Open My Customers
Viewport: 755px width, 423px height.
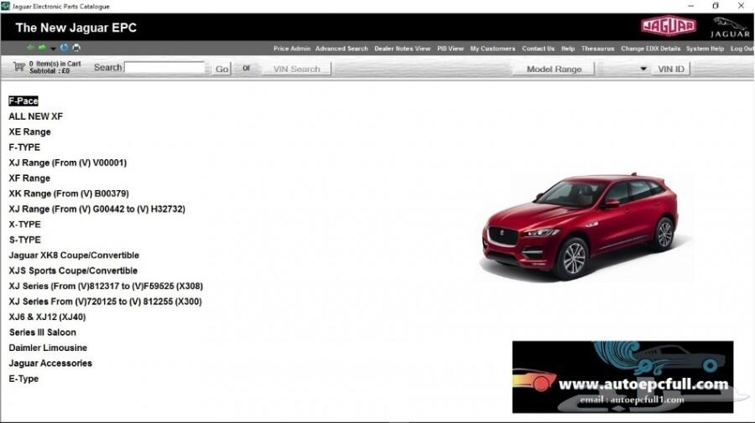pos(492,49)
